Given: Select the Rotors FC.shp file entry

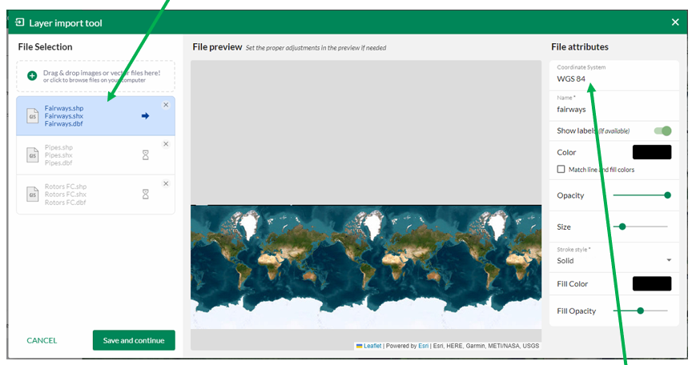Looking at the screenshot, I should coord(96,195).
